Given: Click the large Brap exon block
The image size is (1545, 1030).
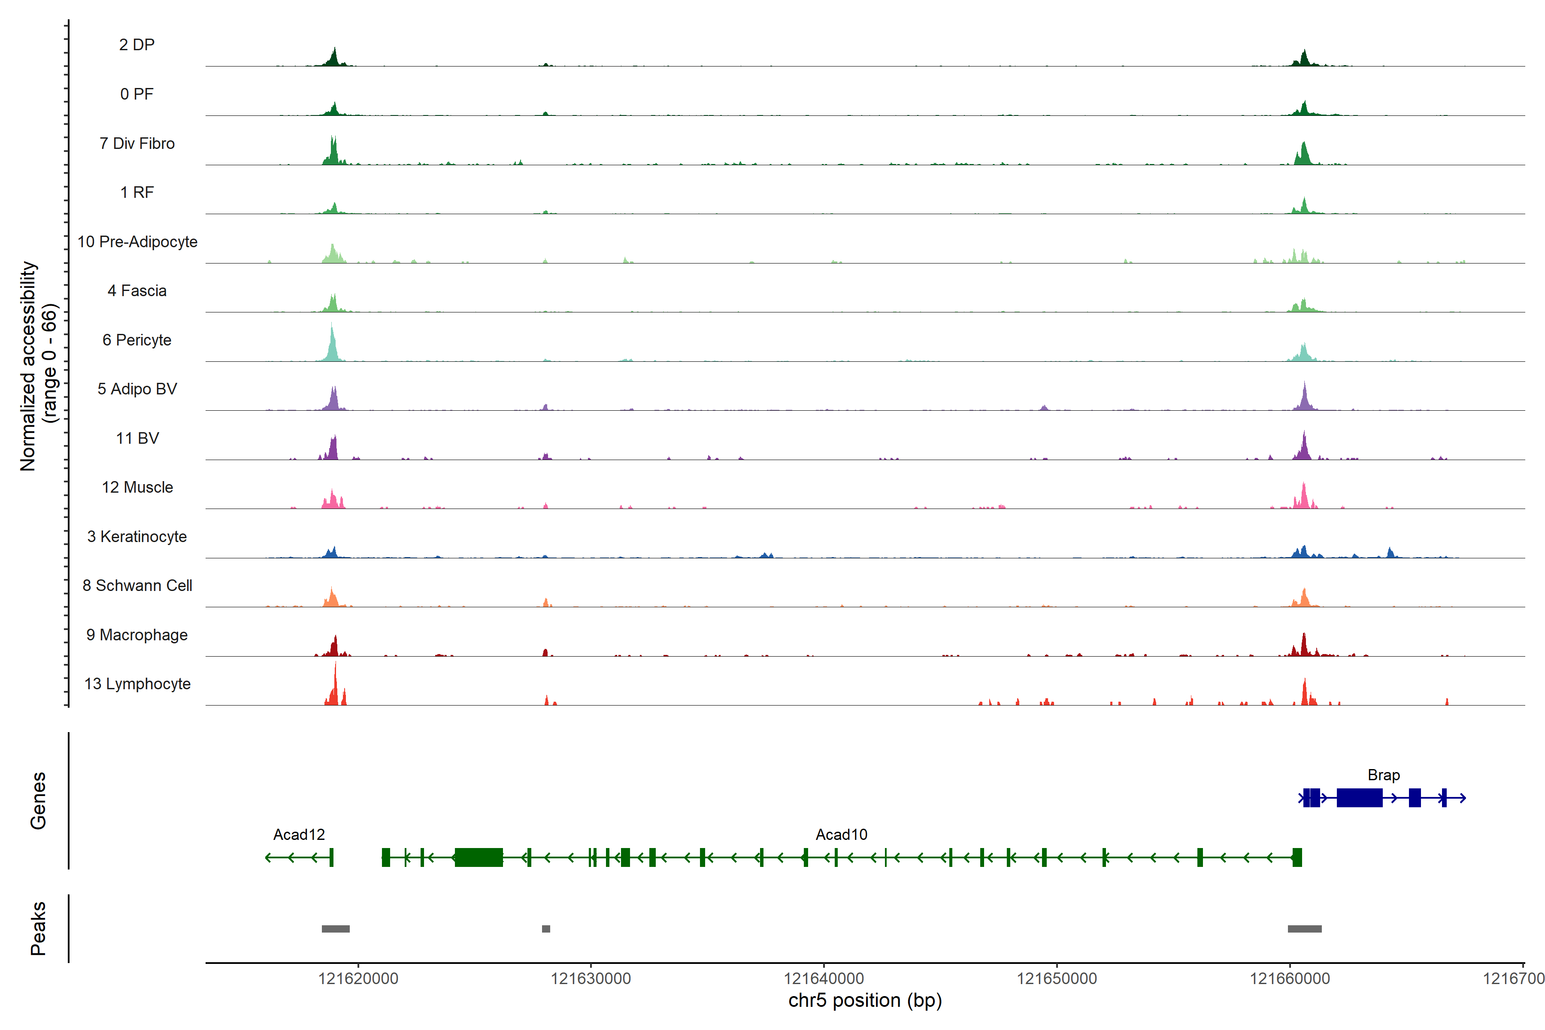Looking at the screenshot, I should [x=1359, y=798].
